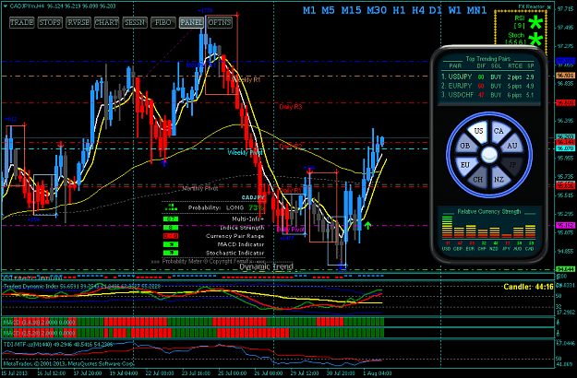Select the CA segment on currency wheel
Viewport: 577px width, 378px height.
tap(499, 131)
